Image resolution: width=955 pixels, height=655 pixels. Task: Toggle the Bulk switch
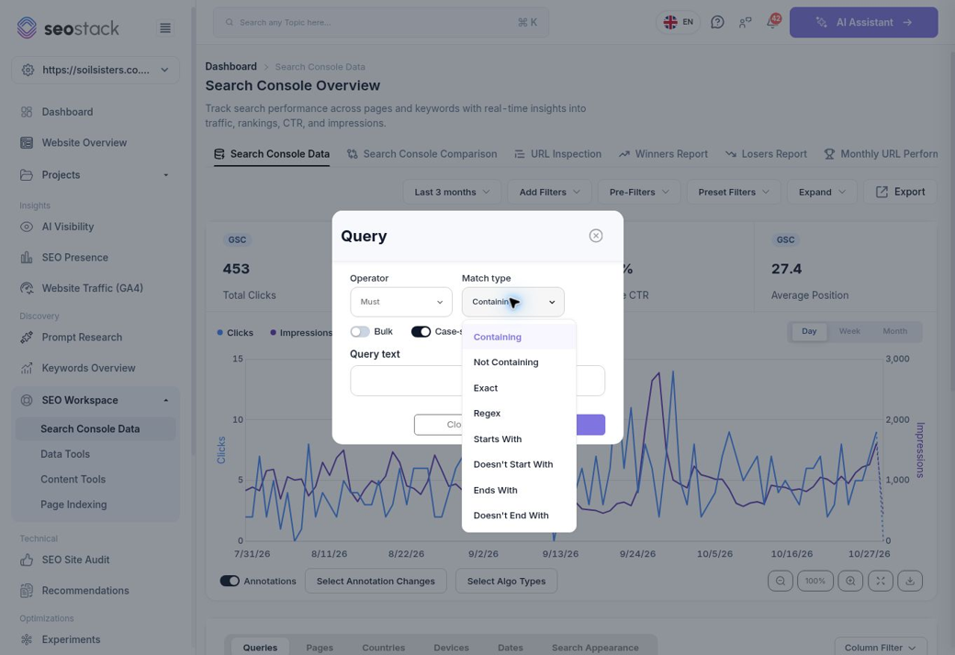(360, 332)
